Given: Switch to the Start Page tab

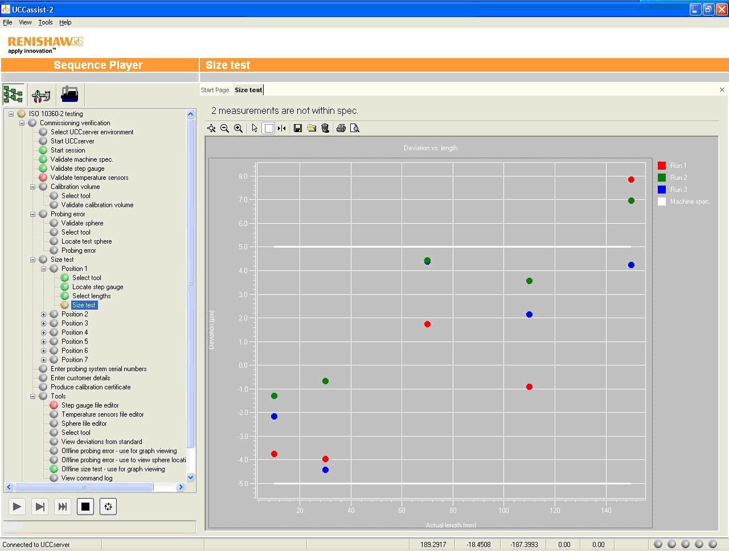Looking at the screenshot, I should pos(215,90).
